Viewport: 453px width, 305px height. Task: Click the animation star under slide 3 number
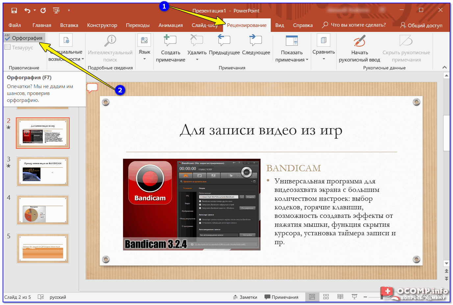[9, 166]
